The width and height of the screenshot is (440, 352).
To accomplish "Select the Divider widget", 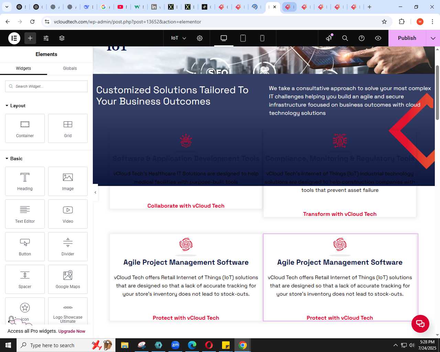I will (68, 247).
